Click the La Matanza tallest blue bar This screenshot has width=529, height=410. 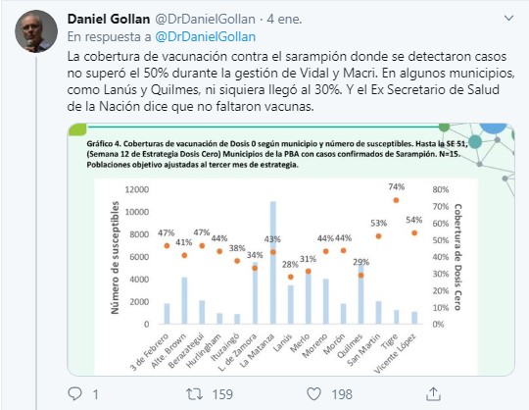click(x=273, y=263)
